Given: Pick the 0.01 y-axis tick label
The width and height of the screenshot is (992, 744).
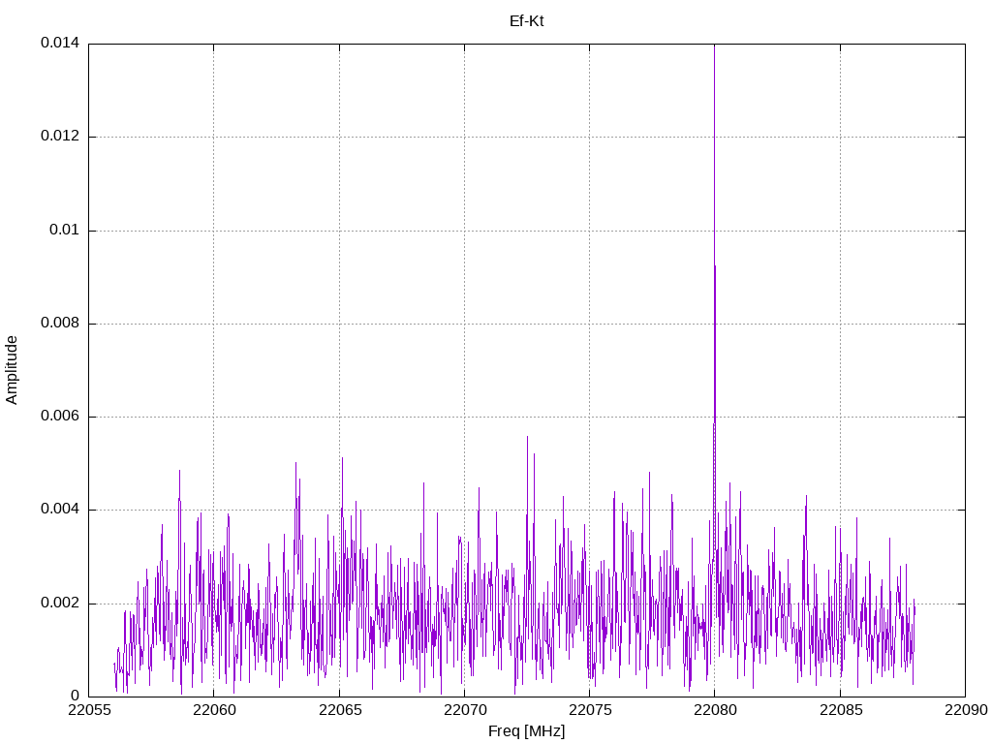Looking at the screenshot, I should pos(64,231).
